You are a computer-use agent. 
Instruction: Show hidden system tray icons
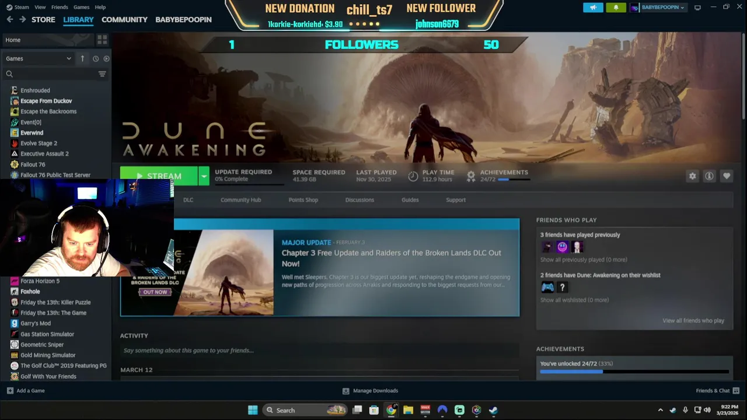(660, 410)
